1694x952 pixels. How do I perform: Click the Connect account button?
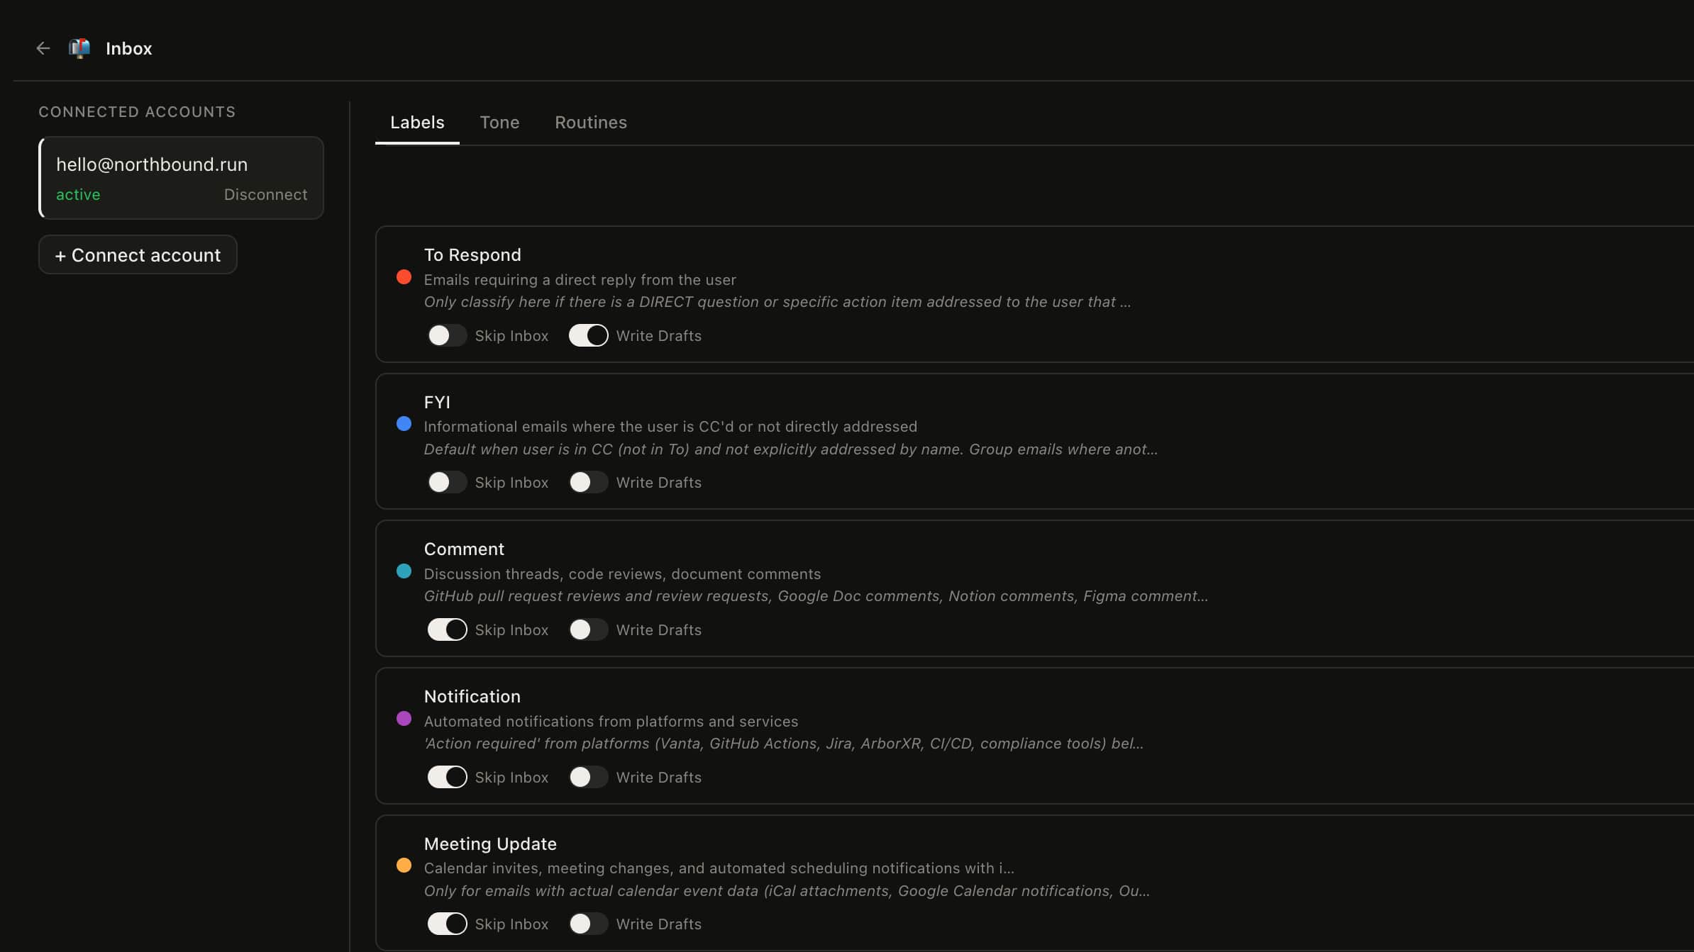pyautogui.click(x=138, y=254)
